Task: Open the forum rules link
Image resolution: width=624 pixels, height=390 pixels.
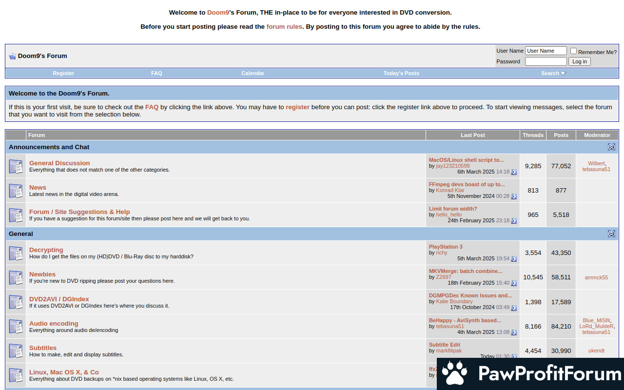Action: pyautogui.click(x=284, y=27)
